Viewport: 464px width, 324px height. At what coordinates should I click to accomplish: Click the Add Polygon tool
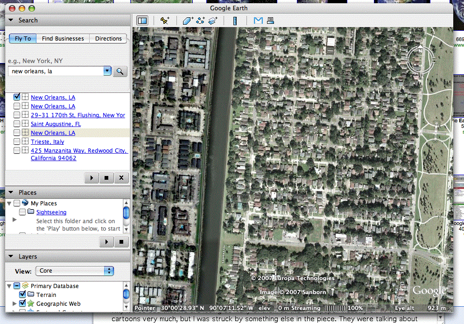pos(188,21)
